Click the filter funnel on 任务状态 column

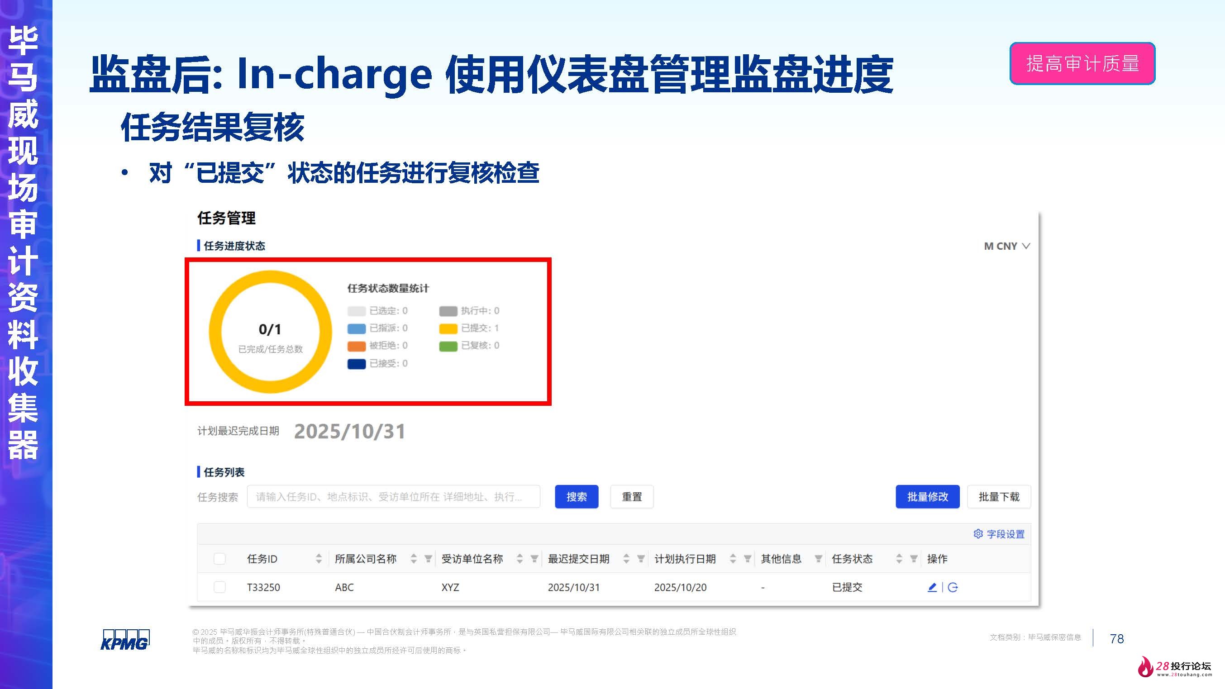914,559
